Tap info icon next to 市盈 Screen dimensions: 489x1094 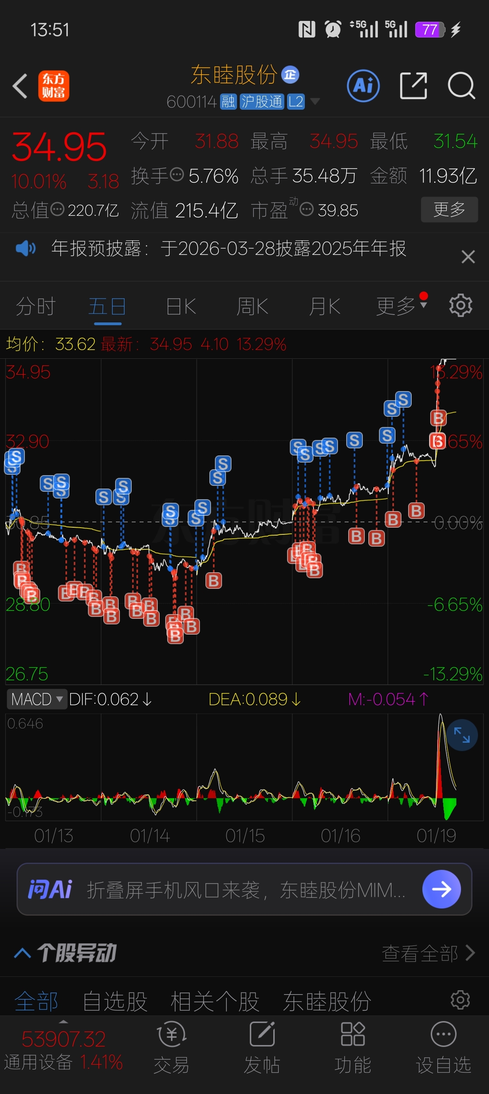[306, 209]
